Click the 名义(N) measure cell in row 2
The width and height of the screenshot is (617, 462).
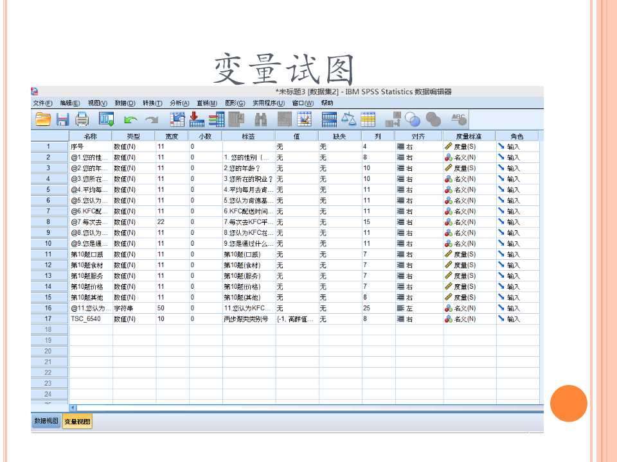tap(469, 158)
